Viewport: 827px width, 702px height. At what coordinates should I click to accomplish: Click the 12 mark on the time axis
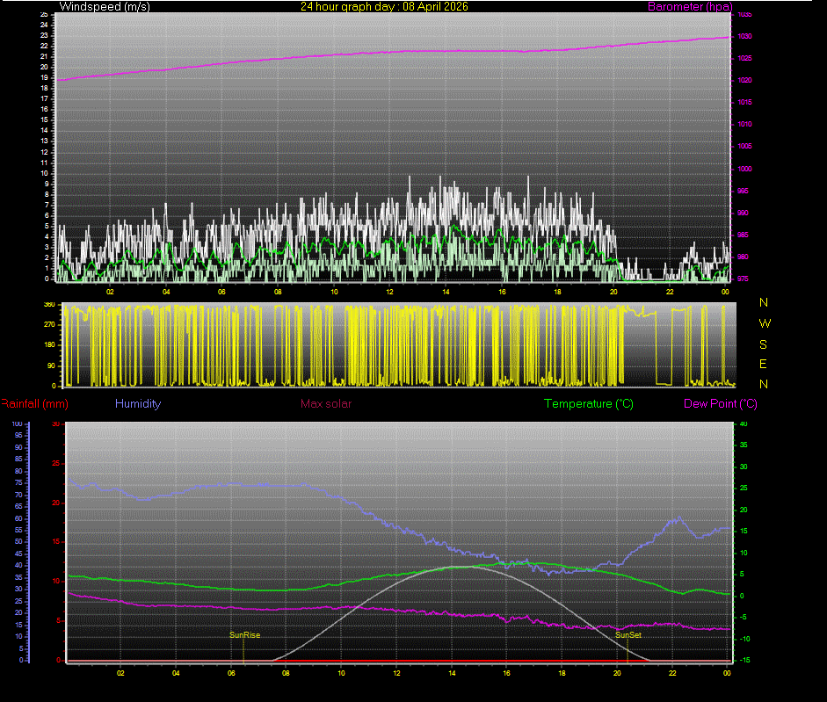(388, 291)
